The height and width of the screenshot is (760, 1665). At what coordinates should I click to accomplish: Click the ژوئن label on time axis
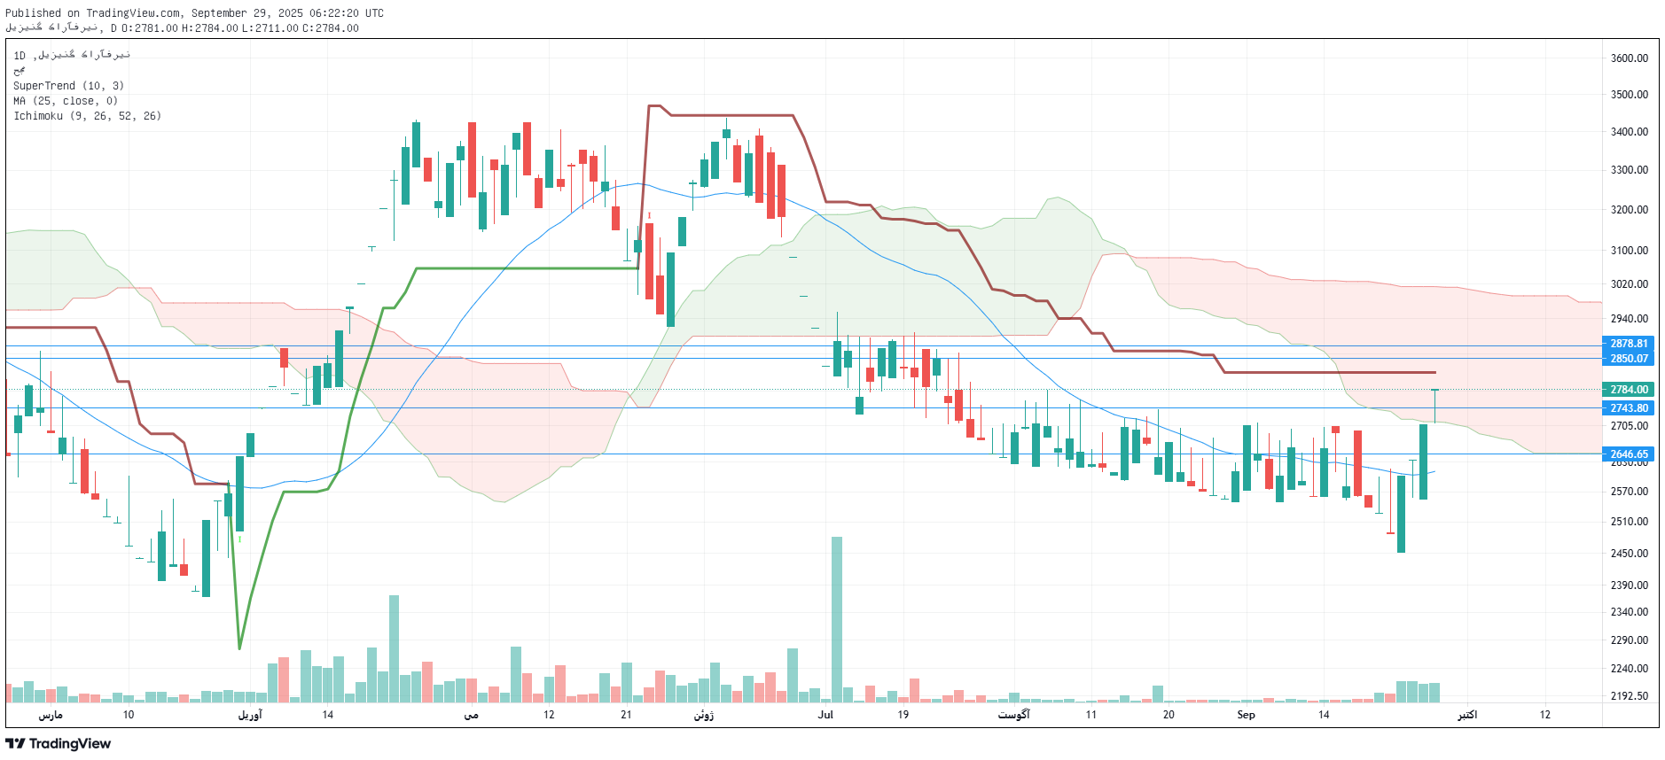click(704, 715)
